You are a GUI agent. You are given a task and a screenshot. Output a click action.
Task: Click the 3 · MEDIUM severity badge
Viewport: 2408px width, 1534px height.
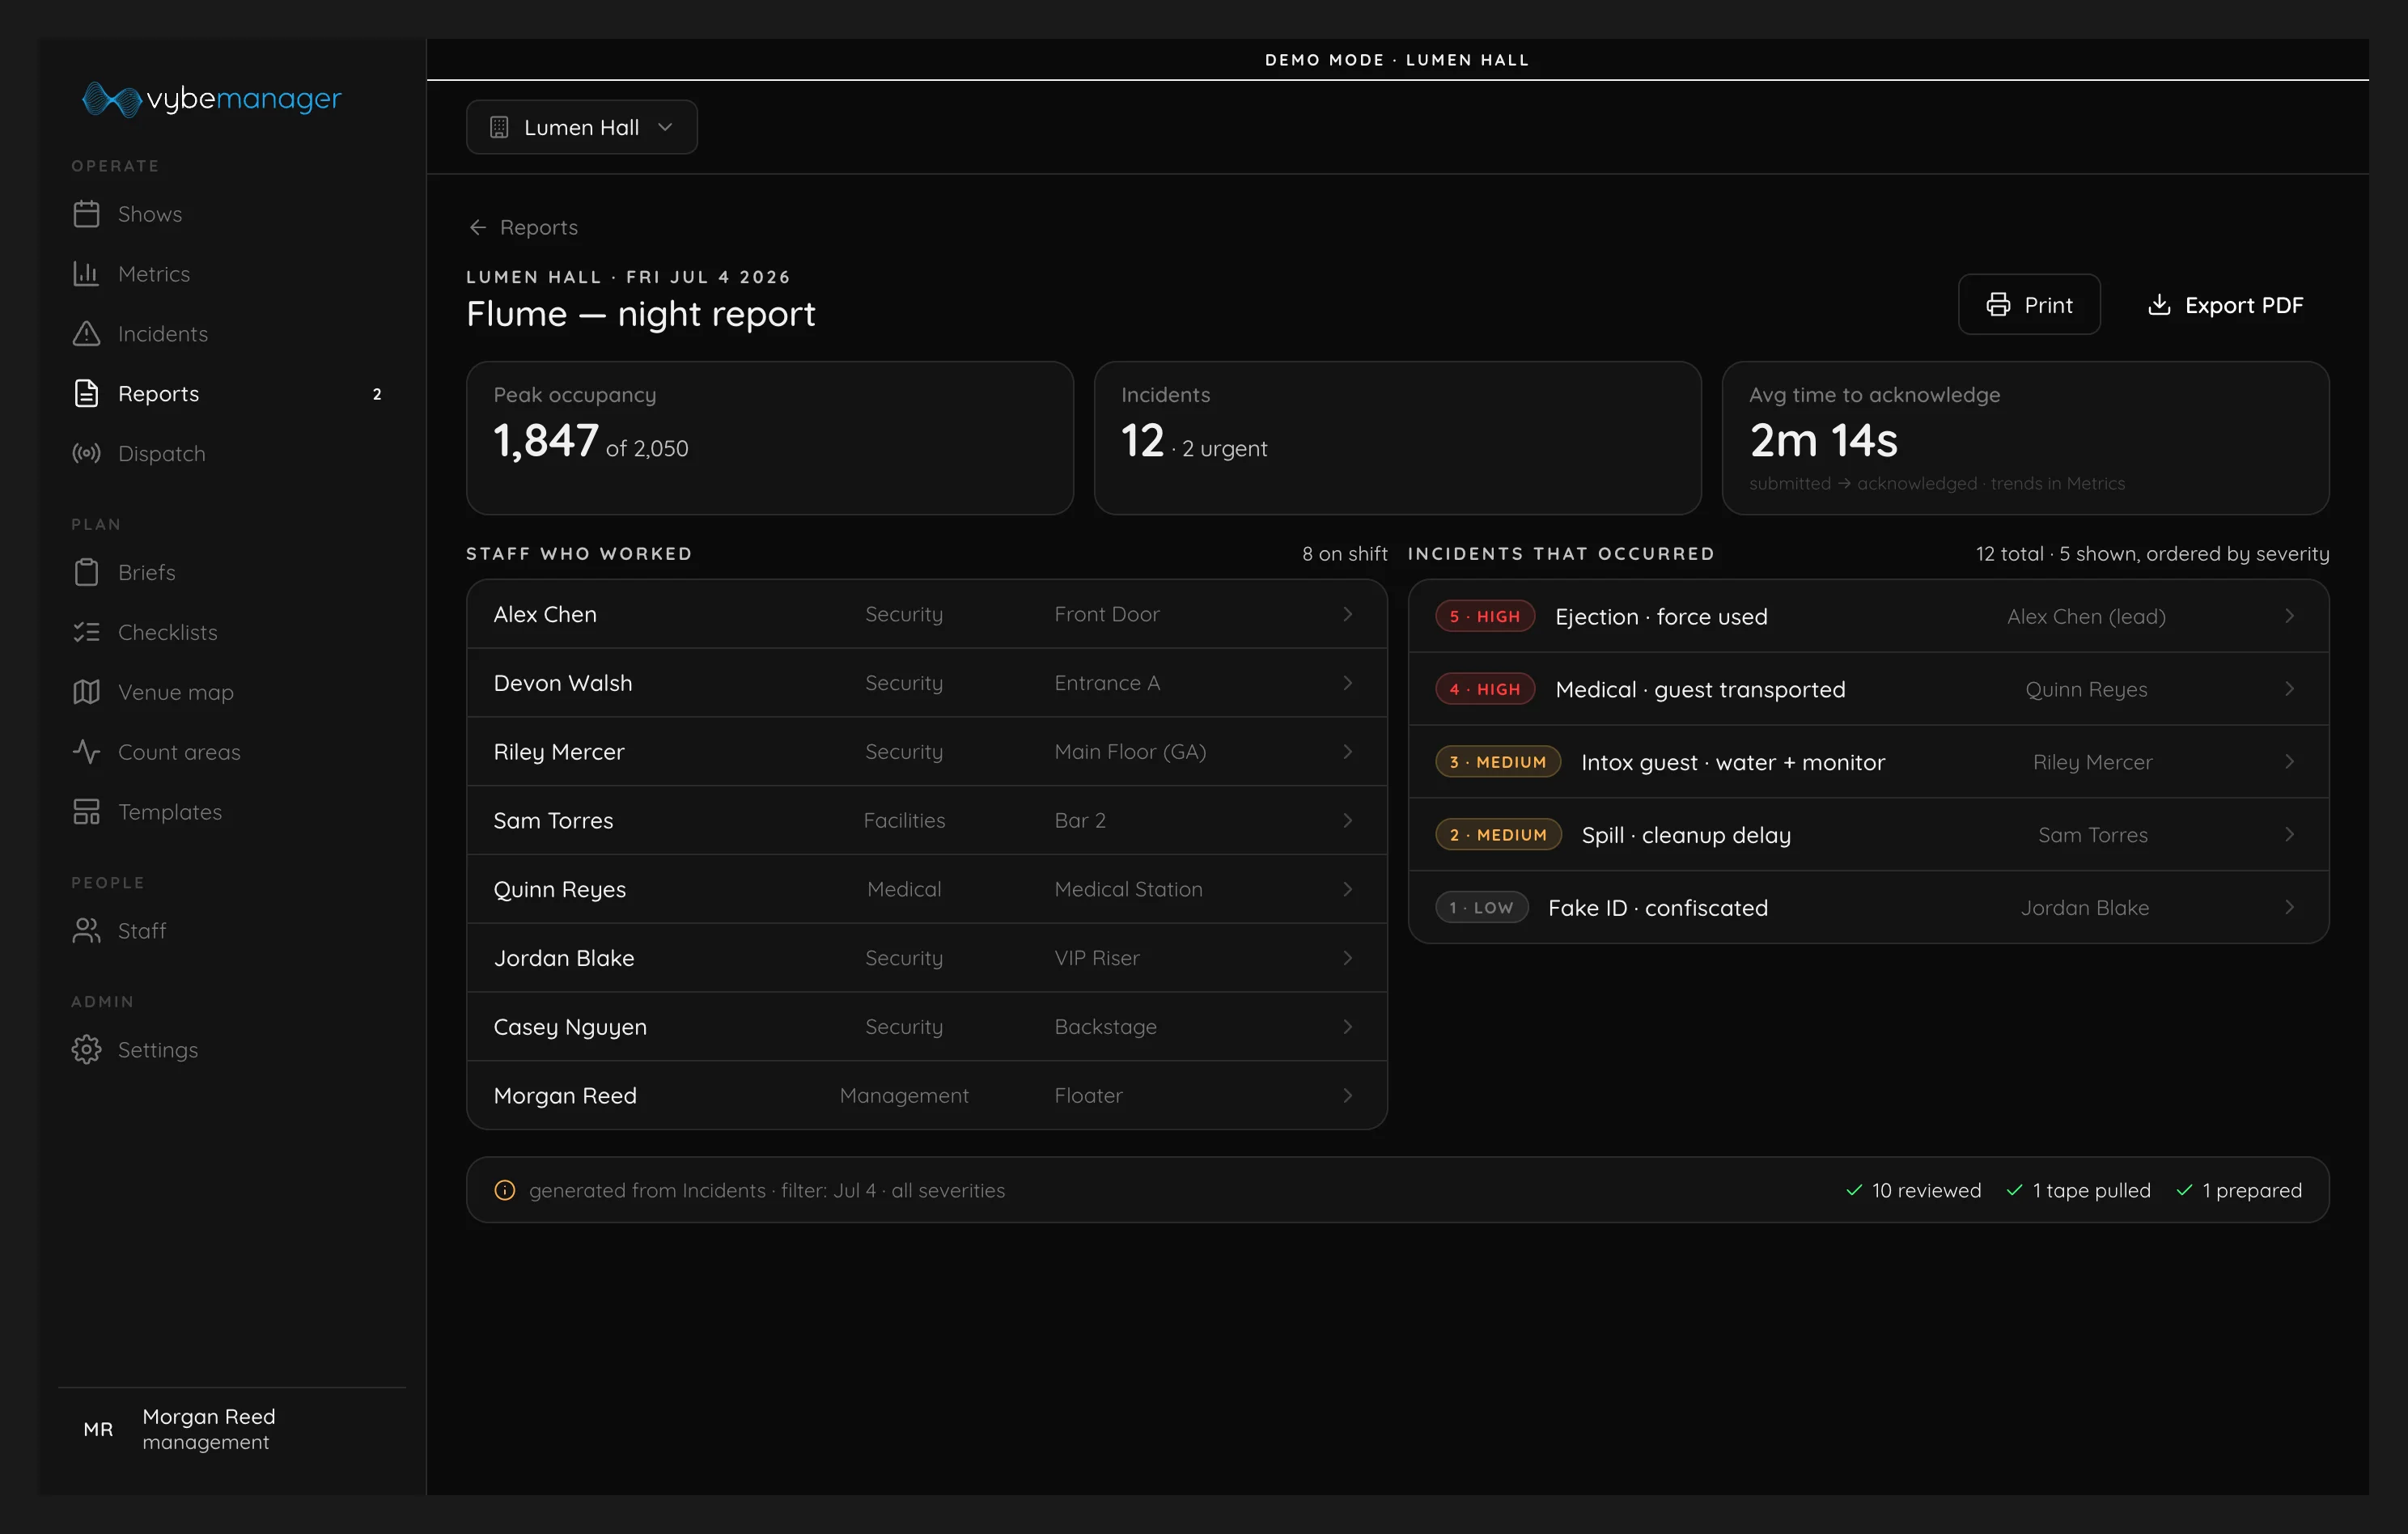[x=1498, y=762]
